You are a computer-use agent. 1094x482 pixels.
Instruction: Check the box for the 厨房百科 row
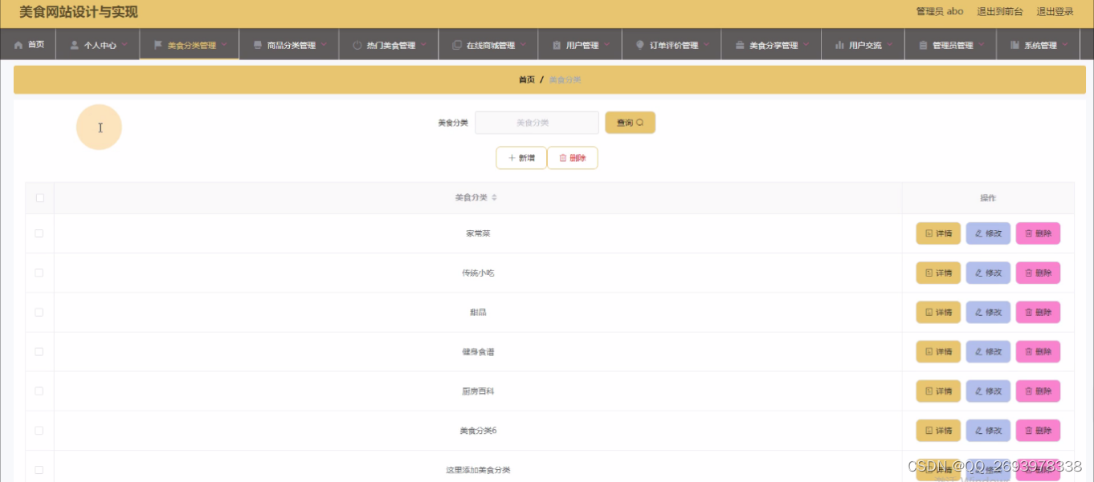coord(39,391)
